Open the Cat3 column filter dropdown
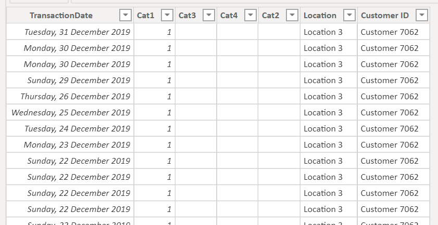 (x=209, y=15)
